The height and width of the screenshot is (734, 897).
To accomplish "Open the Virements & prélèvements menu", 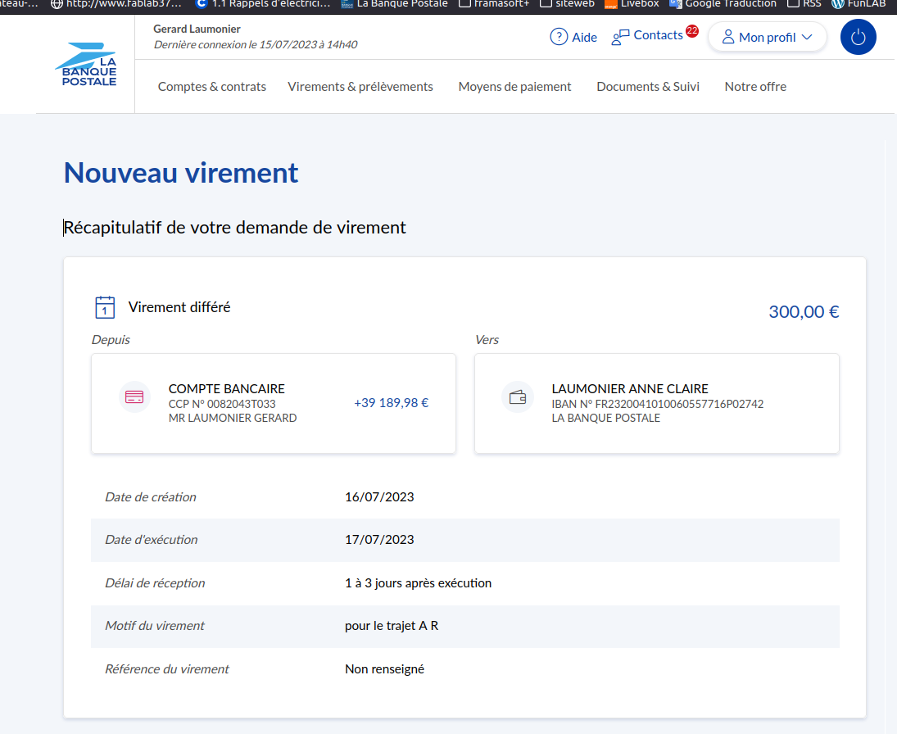I will pos(360,87).
